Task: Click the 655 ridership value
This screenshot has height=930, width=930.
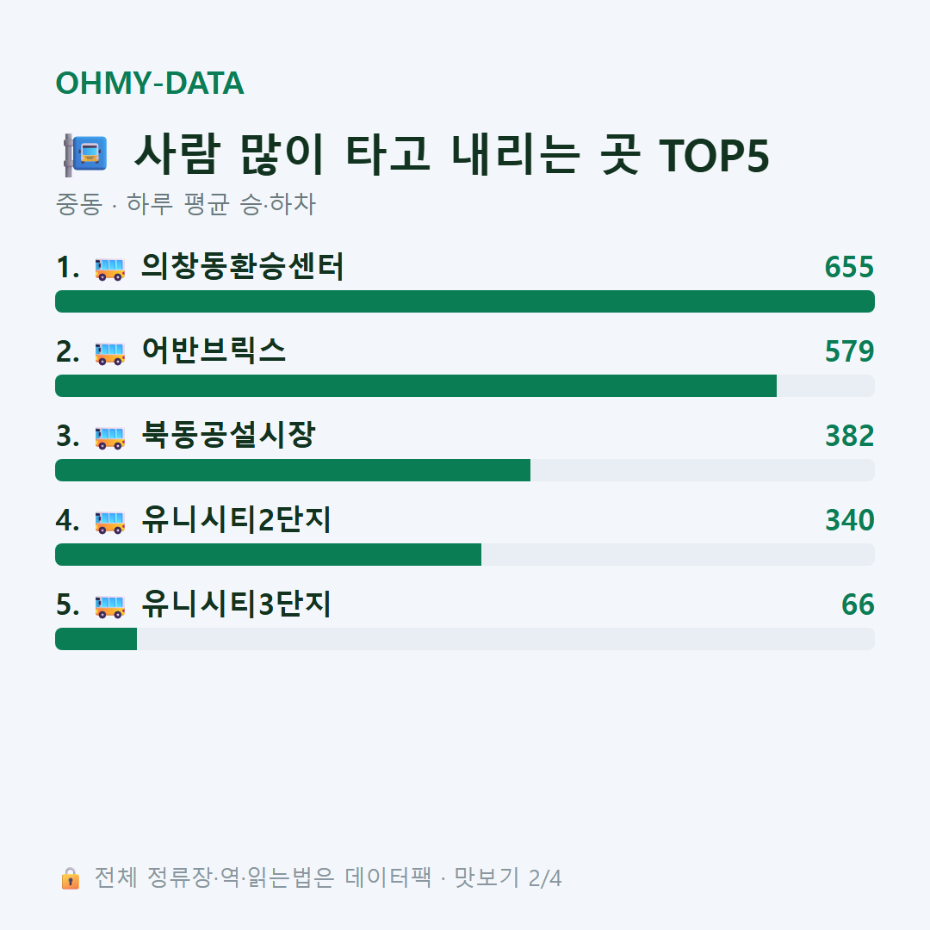Action: [849, 267]
